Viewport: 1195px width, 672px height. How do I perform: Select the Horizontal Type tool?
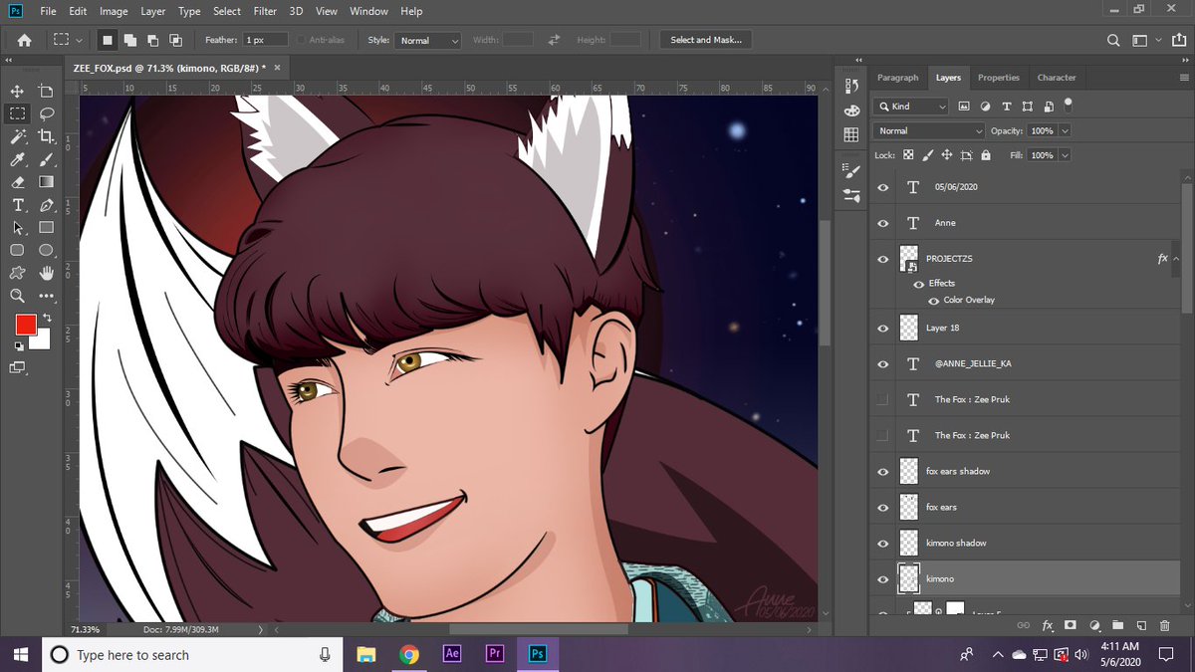point(17,205)
